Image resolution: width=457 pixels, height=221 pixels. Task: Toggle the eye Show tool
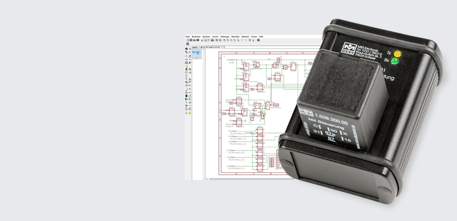pyautogui.click(x=190, y=49)
